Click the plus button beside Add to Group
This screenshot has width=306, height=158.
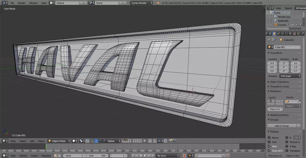[299, 126]
